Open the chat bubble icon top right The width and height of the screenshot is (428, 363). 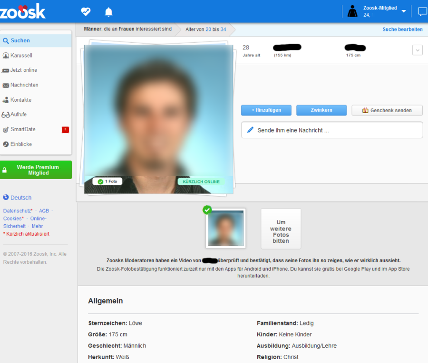[422, 11]
